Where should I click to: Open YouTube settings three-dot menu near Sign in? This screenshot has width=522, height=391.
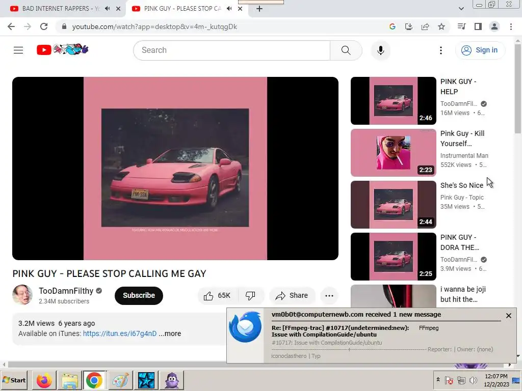(441, 50)
